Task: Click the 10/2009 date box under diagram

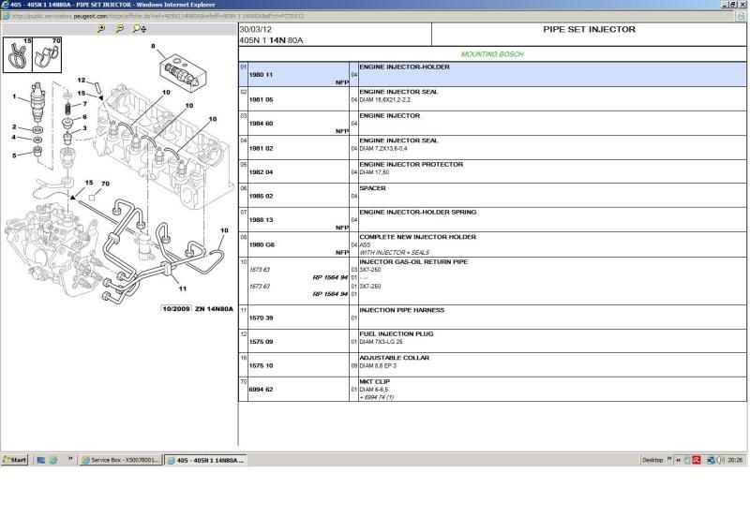Action: [176, 309]
